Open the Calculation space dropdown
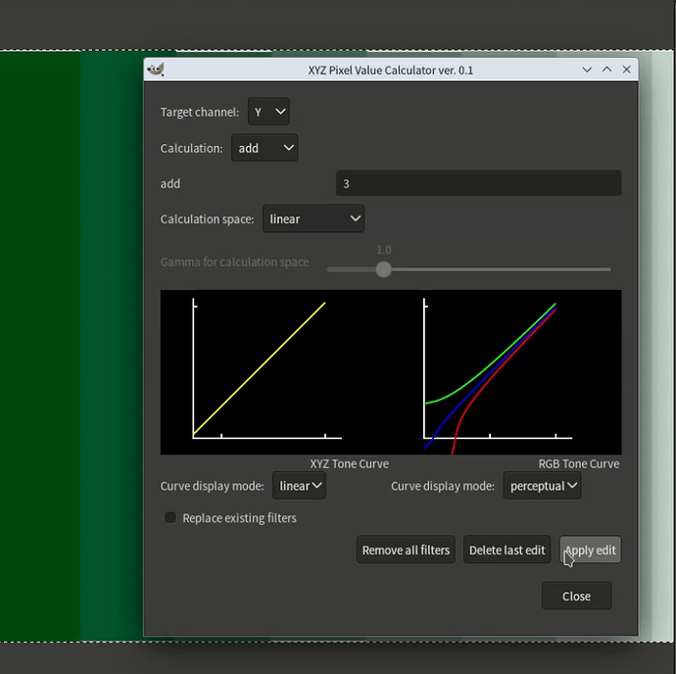This screenshot has width=676, height=674. tap(314, 218)
